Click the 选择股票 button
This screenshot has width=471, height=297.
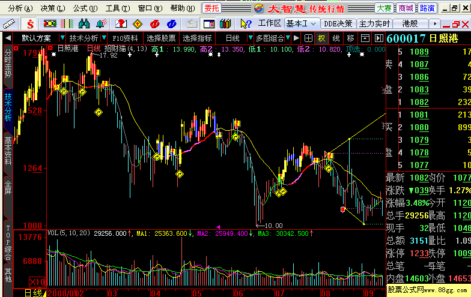click(x=161, y=38)
